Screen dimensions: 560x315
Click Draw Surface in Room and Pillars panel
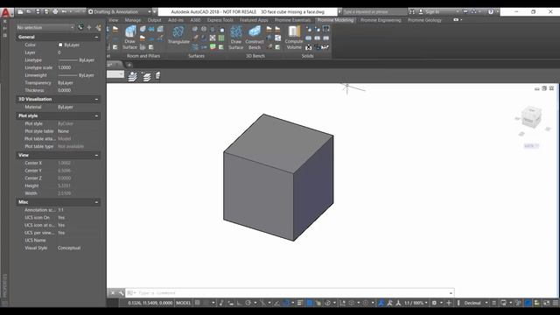(x=130, y=37)
